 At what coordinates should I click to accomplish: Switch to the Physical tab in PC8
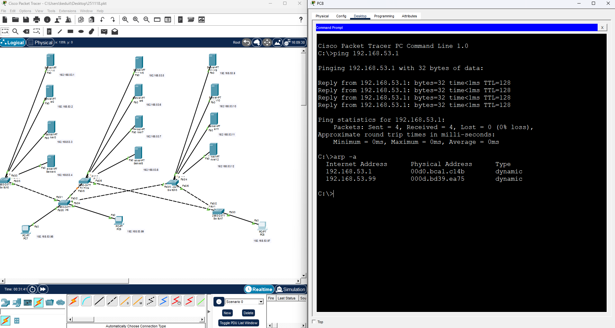coord(322,16)
